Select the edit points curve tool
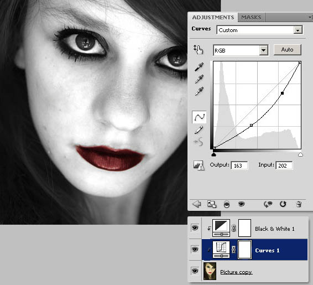Image resolution: width=313 pixels, height=285 pixels. (199, 117)
